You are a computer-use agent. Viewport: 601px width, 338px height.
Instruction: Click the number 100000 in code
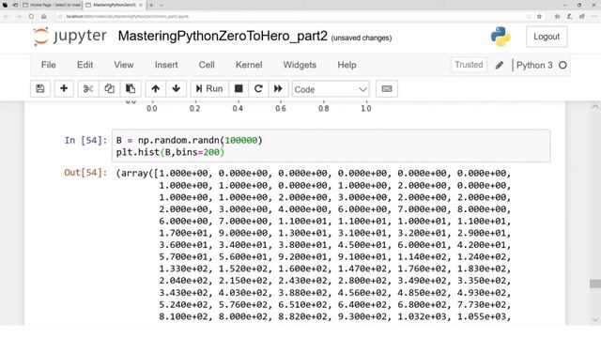241,140
